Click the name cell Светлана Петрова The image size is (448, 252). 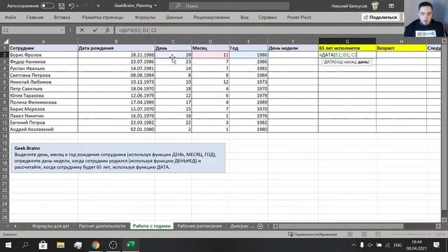43,75
